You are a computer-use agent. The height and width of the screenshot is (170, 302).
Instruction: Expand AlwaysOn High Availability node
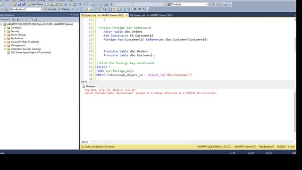click(x=5, y=42)
